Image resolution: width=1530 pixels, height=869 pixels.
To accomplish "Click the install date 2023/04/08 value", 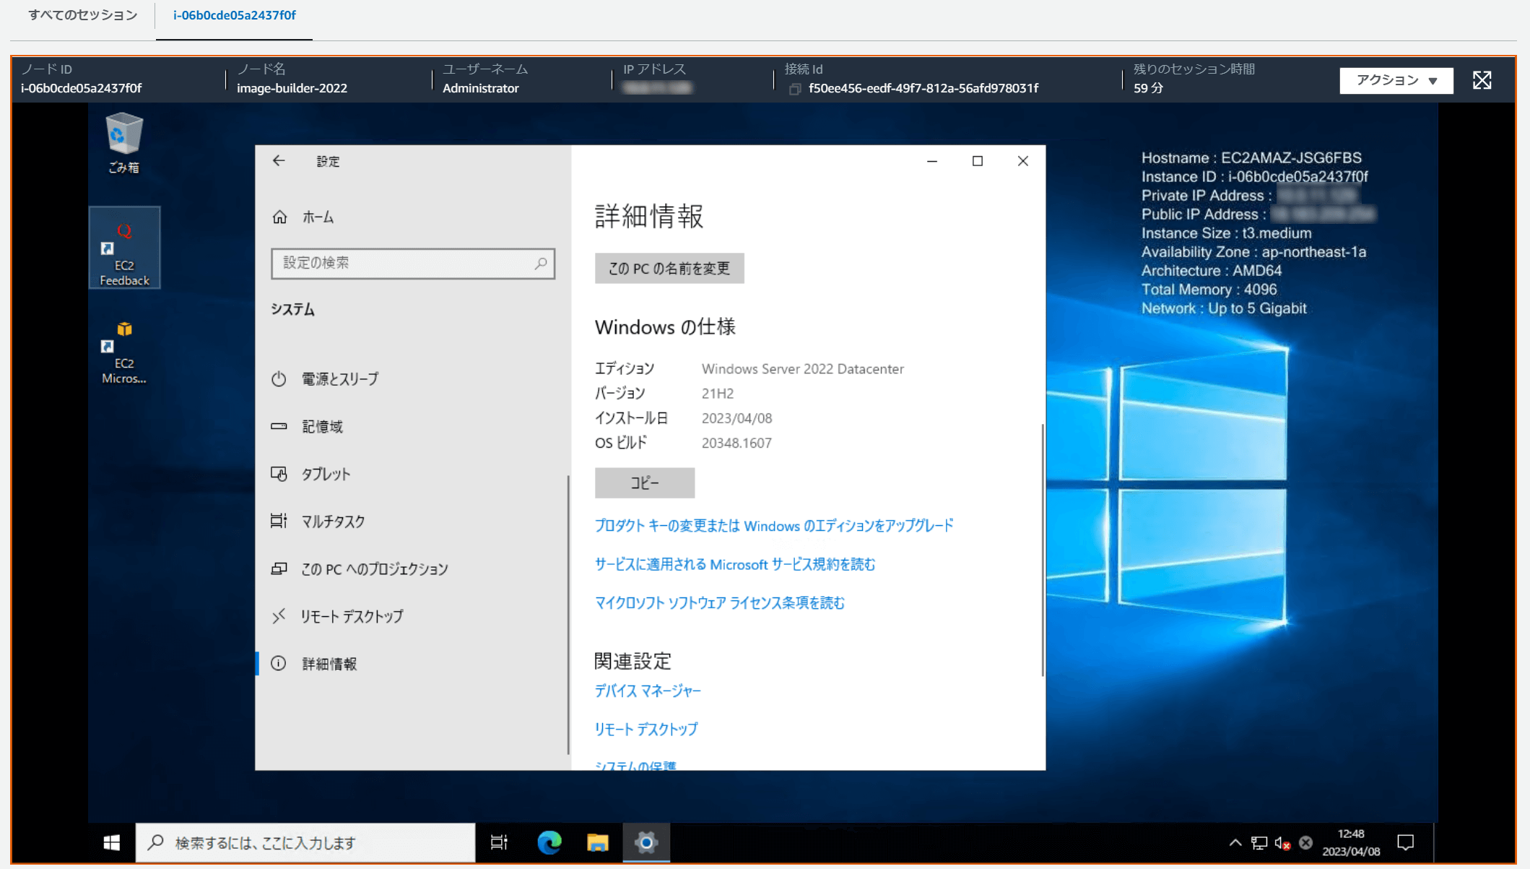I will 736,419.
